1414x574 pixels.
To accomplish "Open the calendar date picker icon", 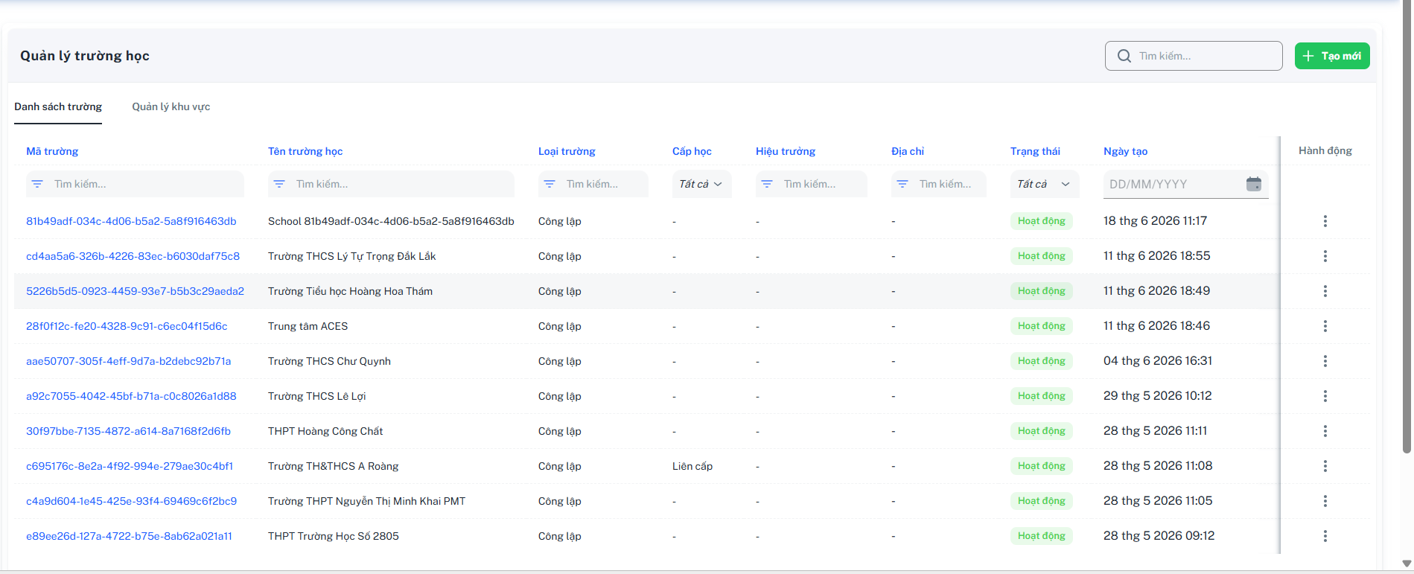I will click(1254, 184).
